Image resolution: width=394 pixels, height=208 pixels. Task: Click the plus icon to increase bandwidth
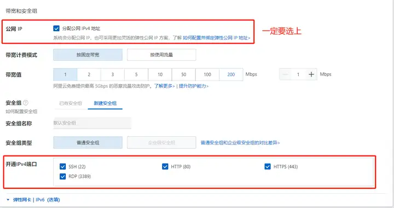311,74
